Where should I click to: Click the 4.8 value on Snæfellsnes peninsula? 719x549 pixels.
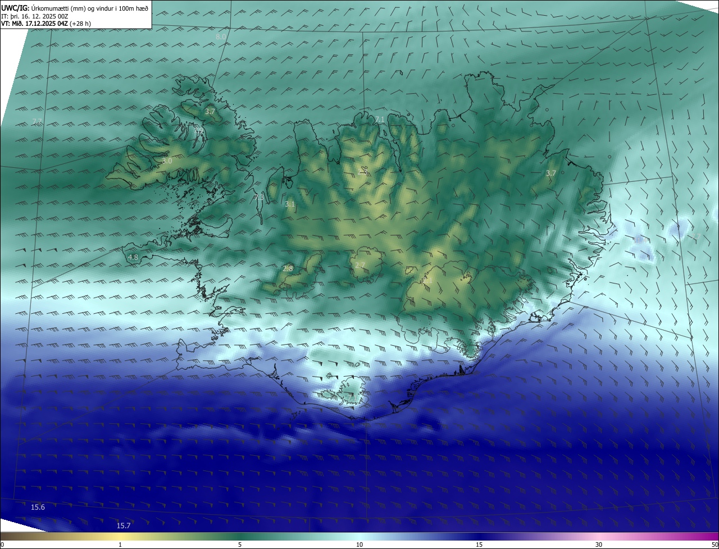click(133, 257)
